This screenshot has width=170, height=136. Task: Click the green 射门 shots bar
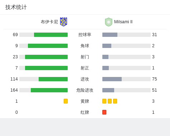[x=46, y=57]
